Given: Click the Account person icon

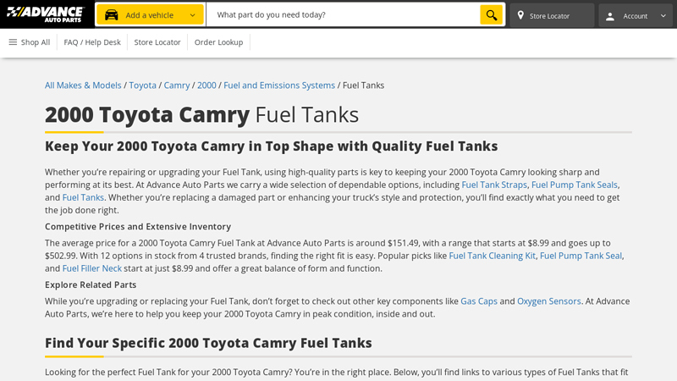Looking at the screenshot, I should [609, 16].
